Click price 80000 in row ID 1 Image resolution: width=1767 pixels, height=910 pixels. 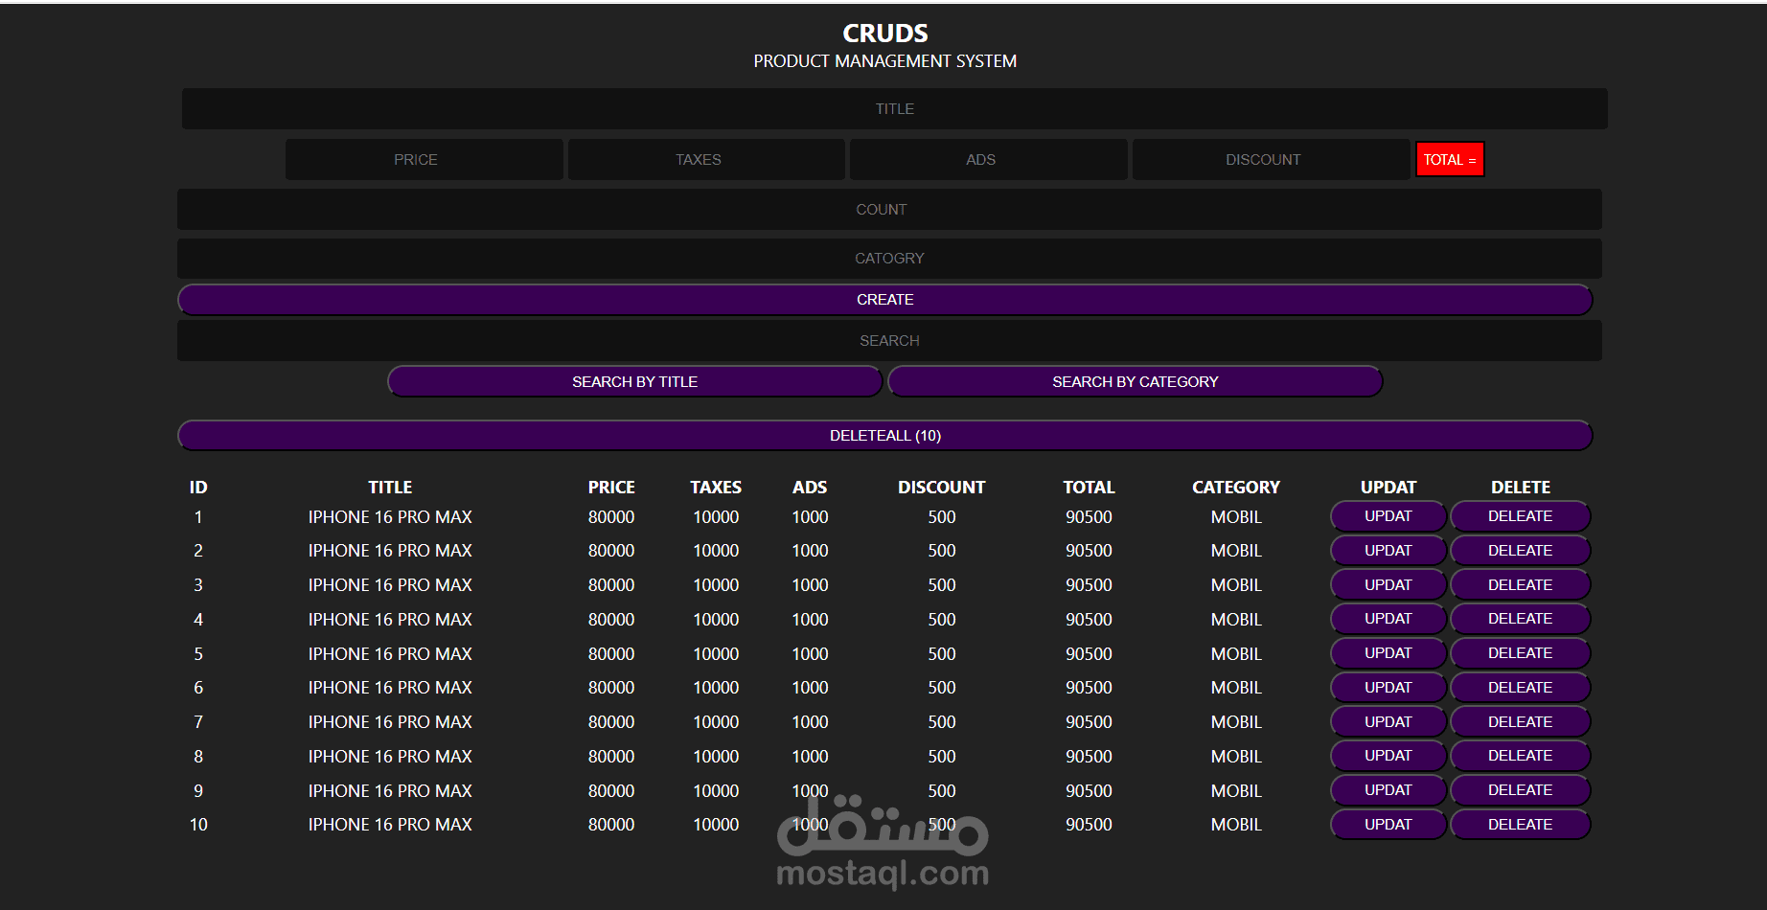coord(611,517)
